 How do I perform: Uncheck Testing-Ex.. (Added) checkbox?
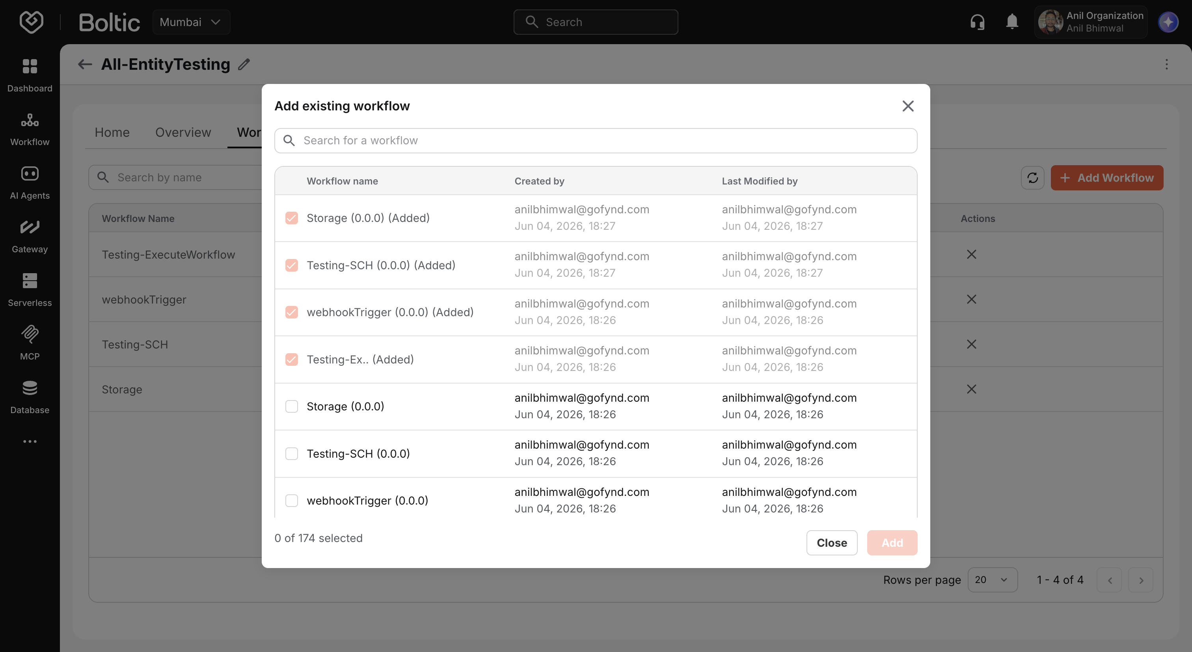[292, 360]
